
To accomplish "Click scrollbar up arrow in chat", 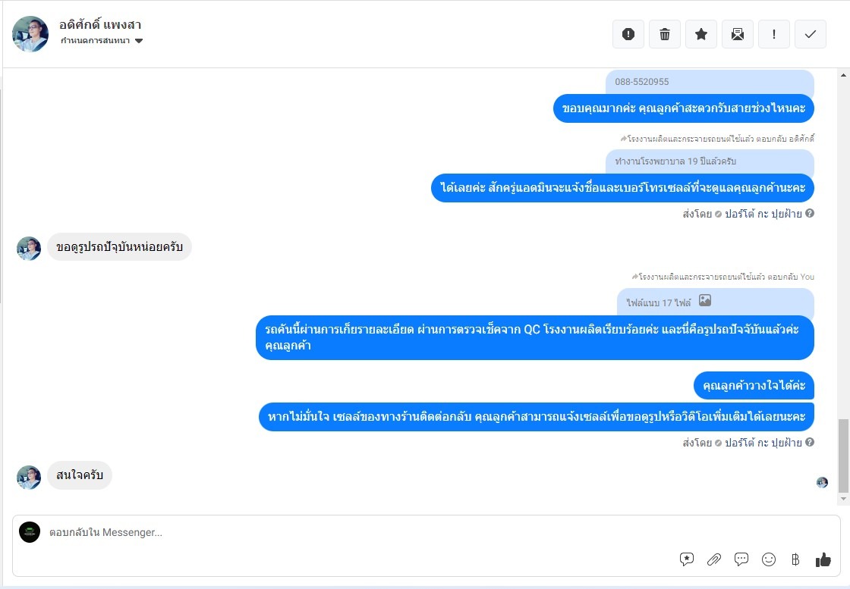I will pos(843,75).
